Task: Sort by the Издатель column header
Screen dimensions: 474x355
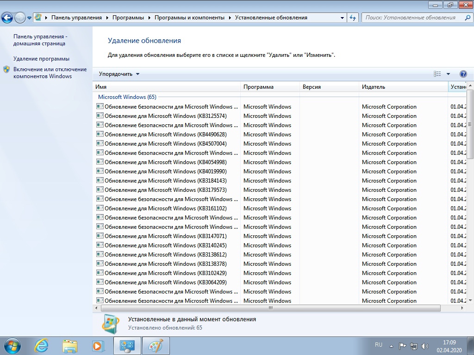Action: (403, 87)
